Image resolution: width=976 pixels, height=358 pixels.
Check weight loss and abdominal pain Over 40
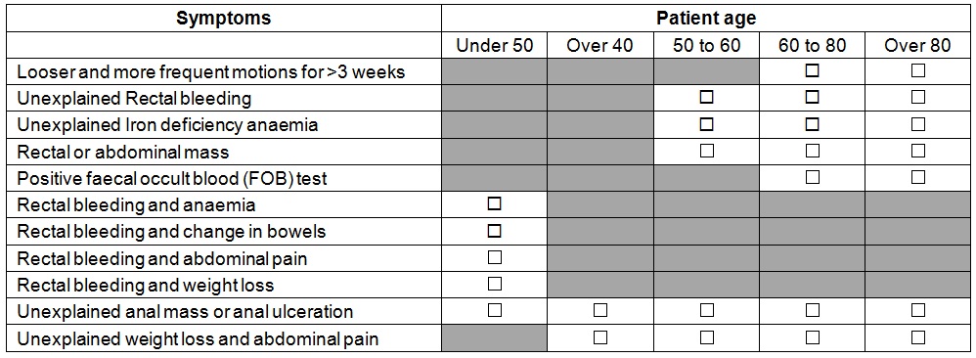pos(600,337)
